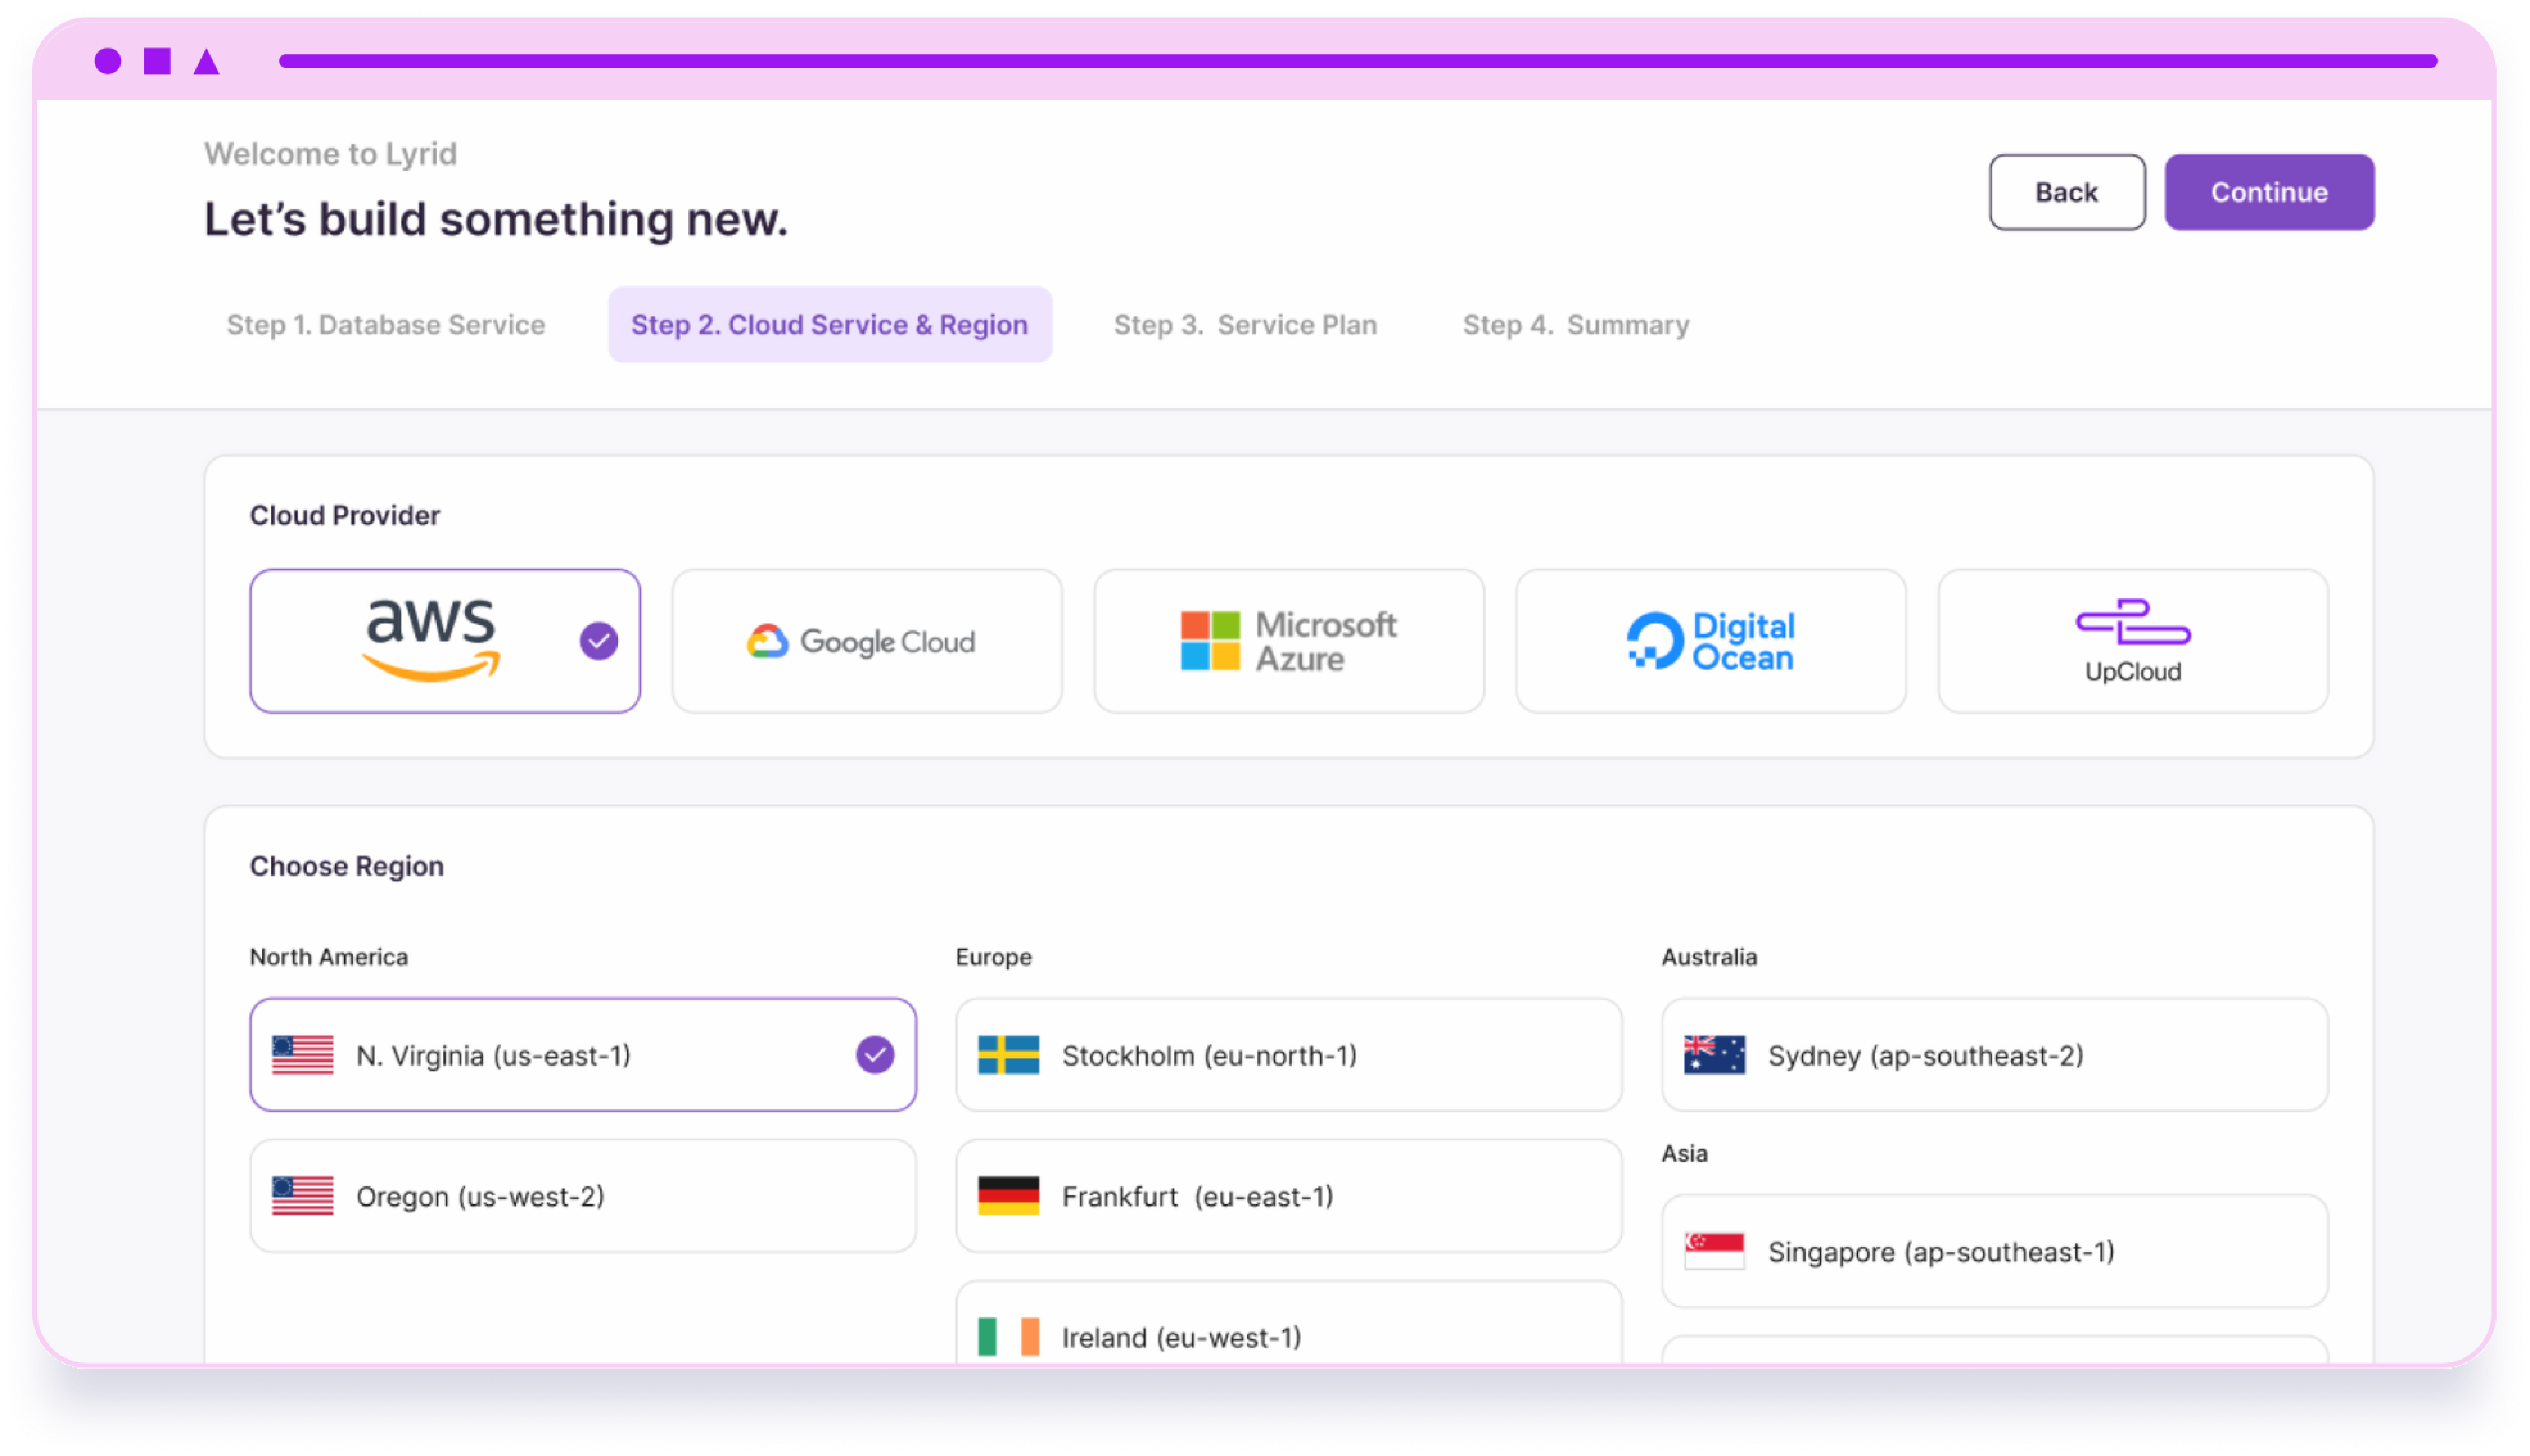Click the Continue button

click(2270, 192)
